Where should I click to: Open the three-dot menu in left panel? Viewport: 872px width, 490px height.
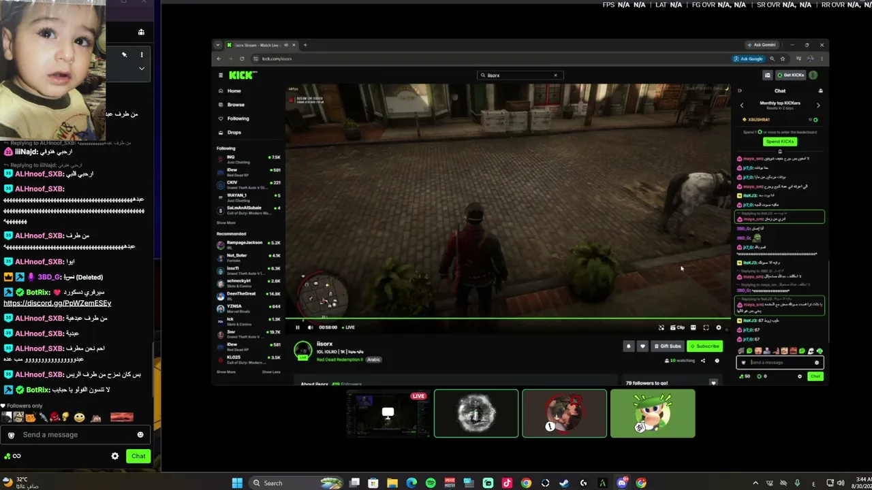(142, 54)
